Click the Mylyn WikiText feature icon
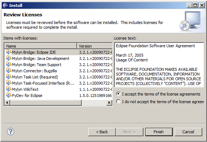The width and height of the screenshot is (207, 142). 9,89
